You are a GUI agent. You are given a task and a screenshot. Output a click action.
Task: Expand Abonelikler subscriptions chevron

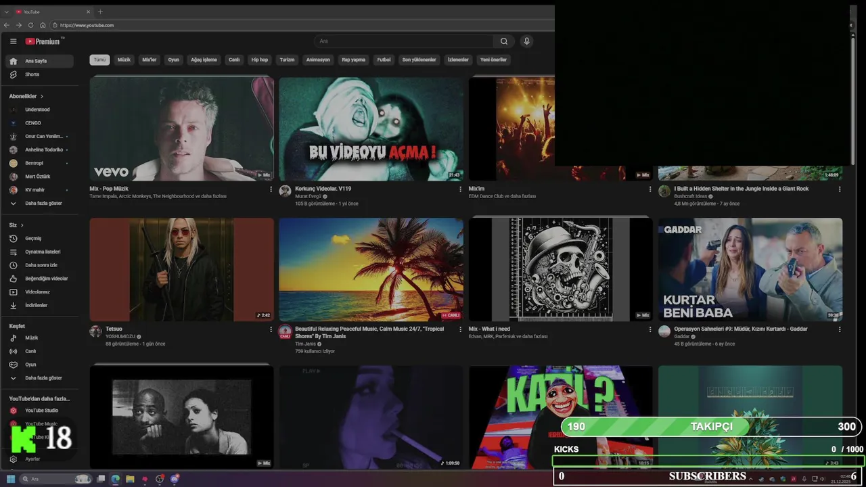click(x=41, y=96)
